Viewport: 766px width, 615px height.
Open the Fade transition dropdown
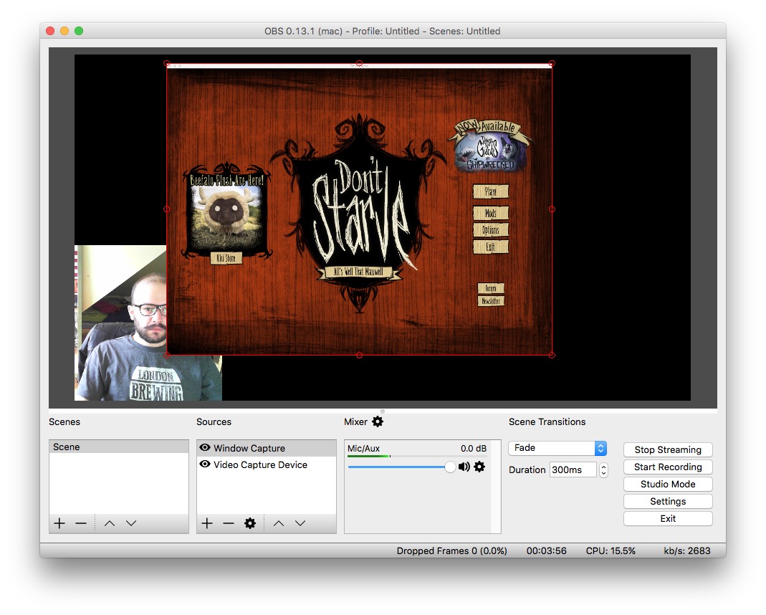coord(557,448)
